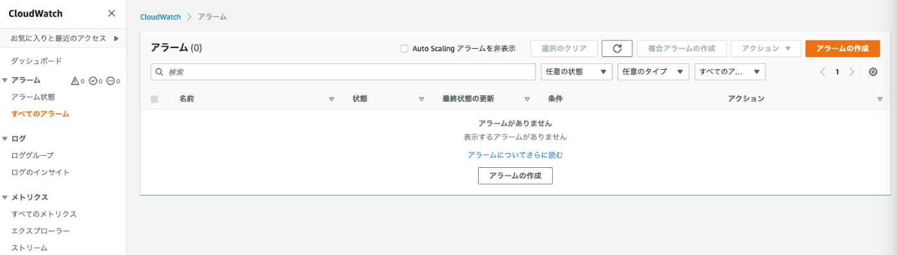This screenshot has height=255, width=897.
Task: Click the search magnifier icon
Action: [160, 72]
